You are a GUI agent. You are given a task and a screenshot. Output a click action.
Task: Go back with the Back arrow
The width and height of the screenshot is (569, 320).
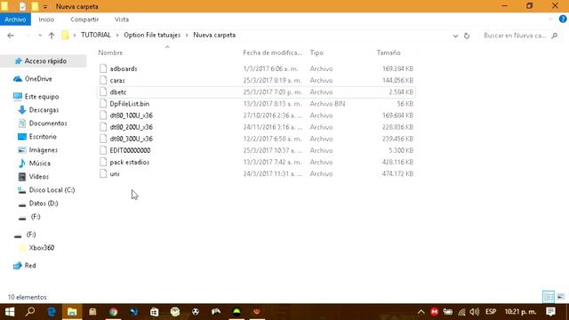point(11,36)
